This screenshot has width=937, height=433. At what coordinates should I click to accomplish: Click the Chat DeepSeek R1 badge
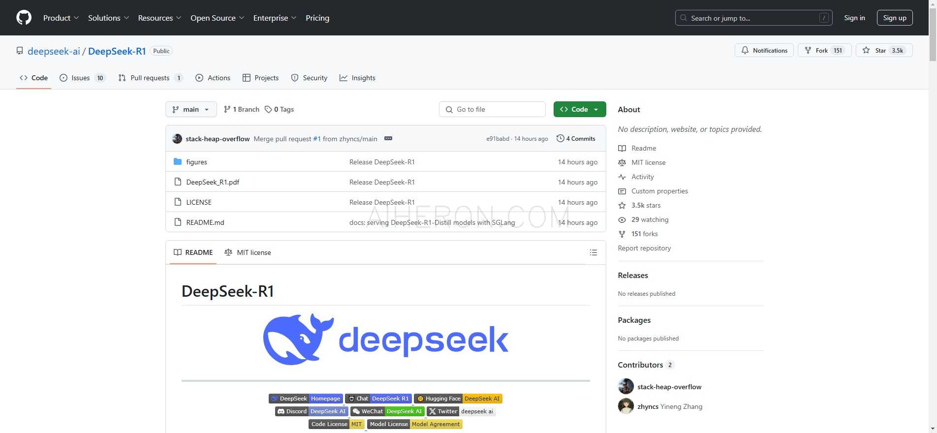coord(378,399)
